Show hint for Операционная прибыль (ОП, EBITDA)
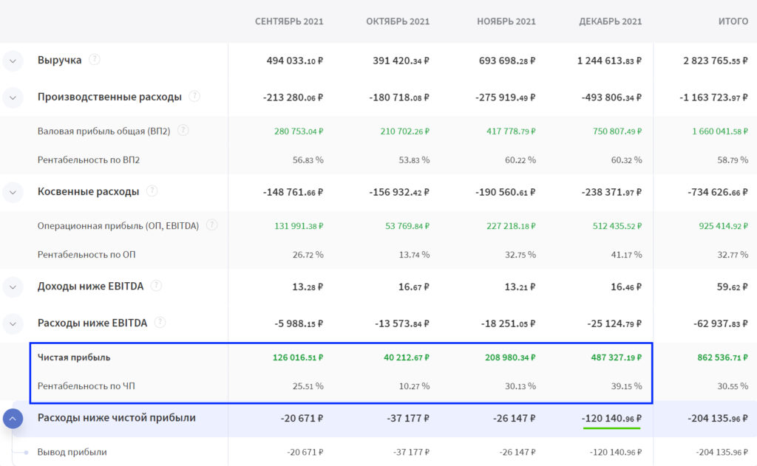757x466 pixels. pyautogui.click(x=212, y=225)
